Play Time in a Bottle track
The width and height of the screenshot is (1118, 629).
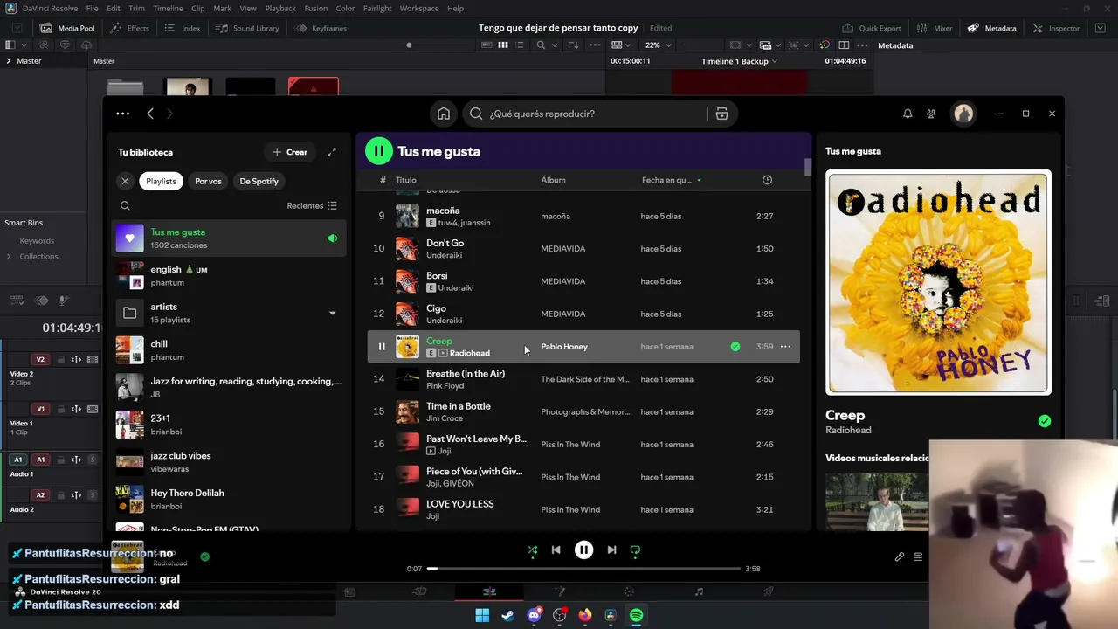(583, 411)
